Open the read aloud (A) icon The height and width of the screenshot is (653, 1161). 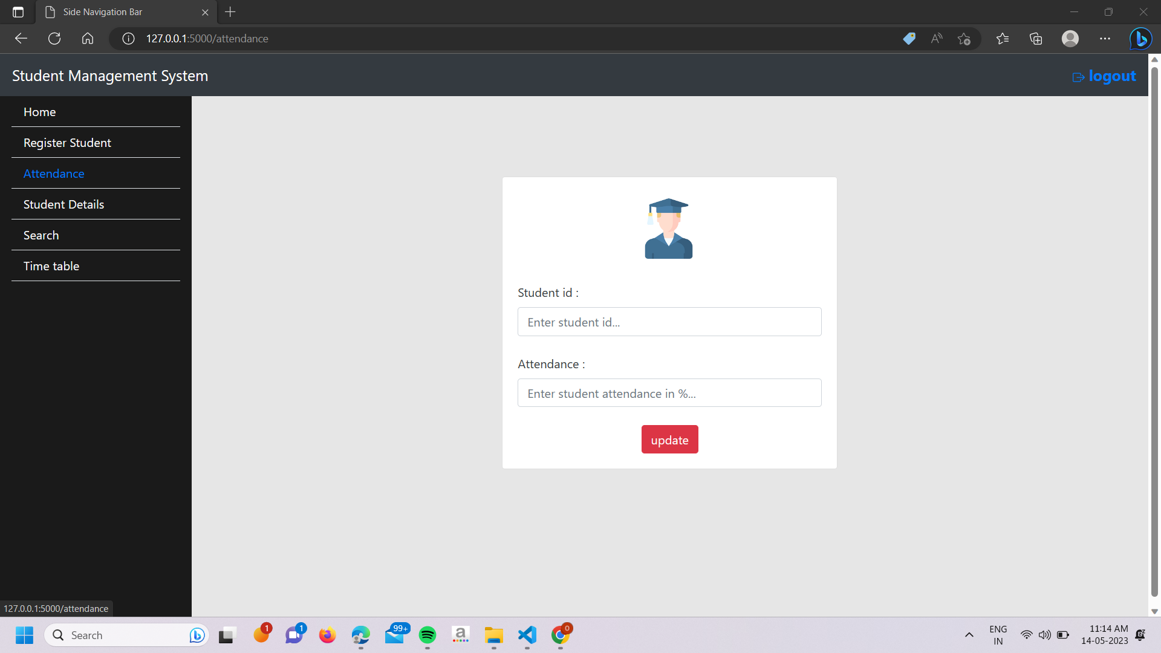click(935, 38)
